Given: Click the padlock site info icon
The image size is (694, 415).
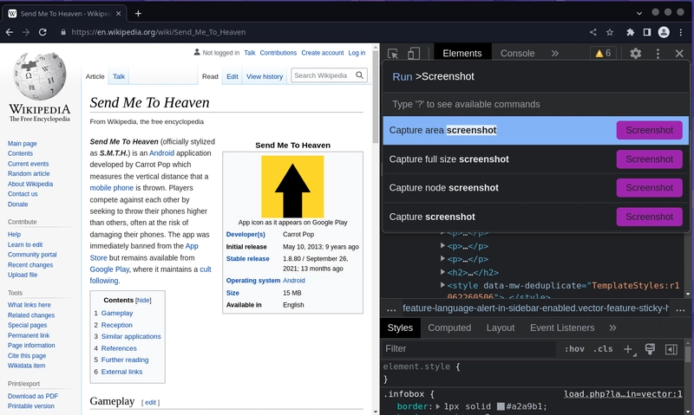Looking at the screenshot, I should (63, 32).
